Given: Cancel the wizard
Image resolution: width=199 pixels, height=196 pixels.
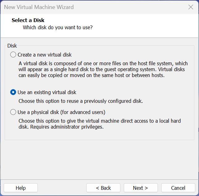Looking at the screenshot, I should [x=178, y=188].
